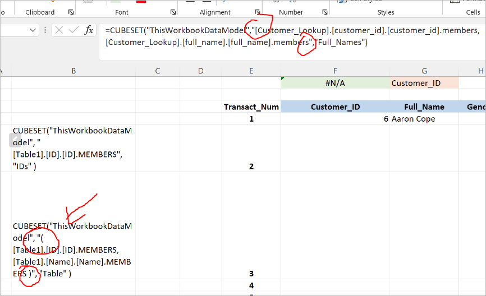Image resolution: width=486 pixels, height=296 pixels.
Task: Select the orange Customer_ID cell in column G
Action: [424, 83]
